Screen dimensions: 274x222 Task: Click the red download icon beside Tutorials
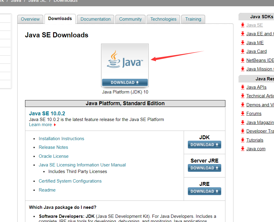point(243,140)
